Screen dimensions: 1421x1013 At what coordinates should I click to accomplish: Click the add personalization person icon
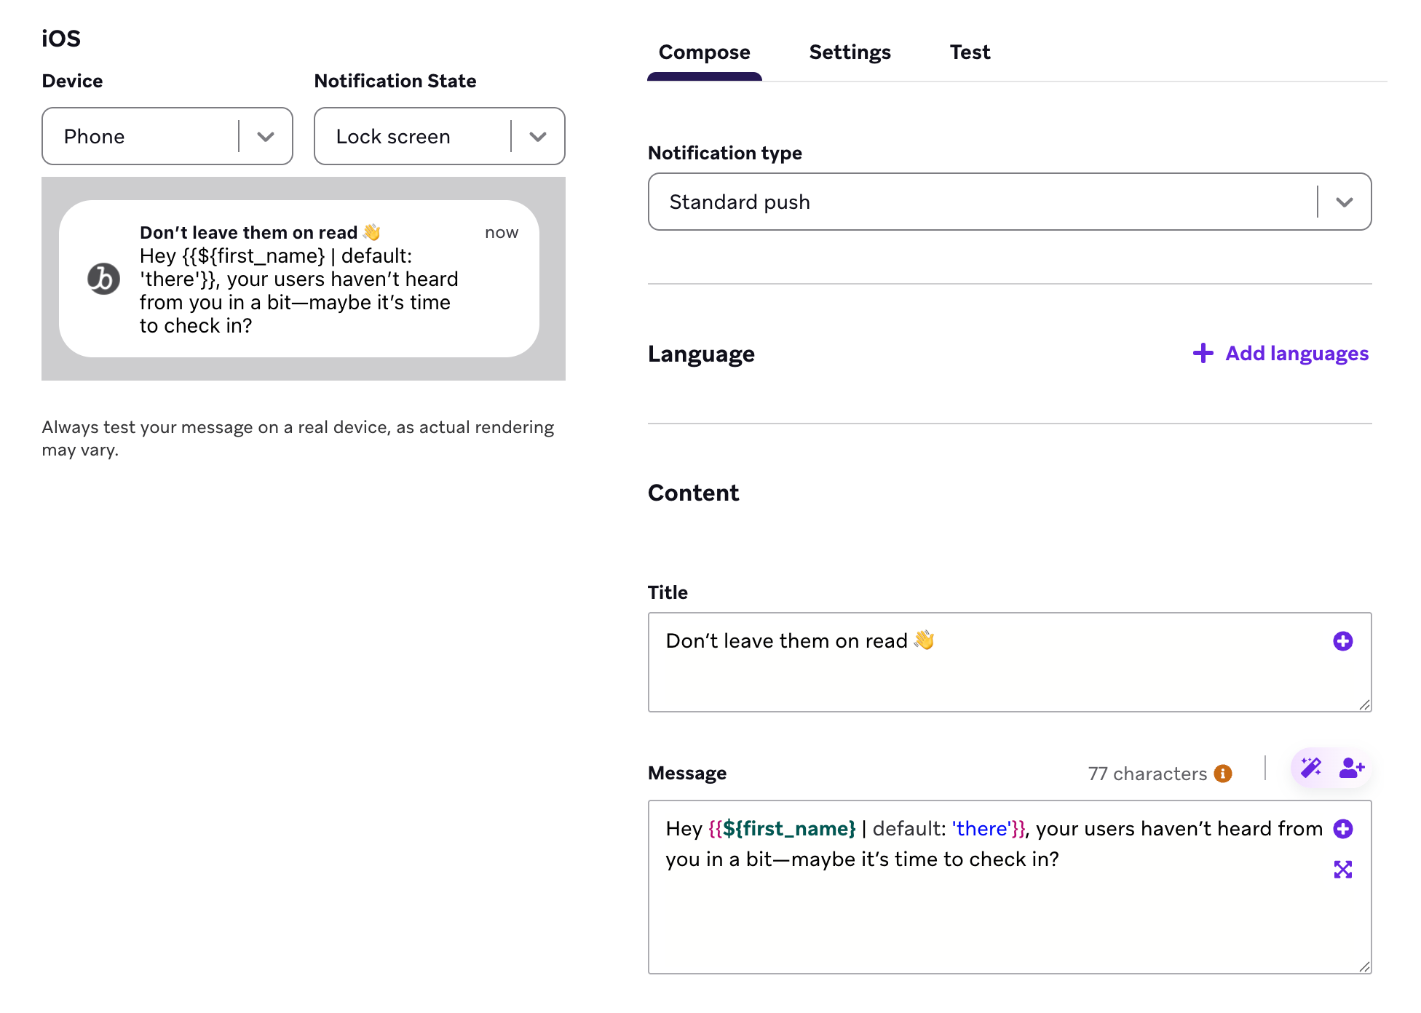point(1351,768)
